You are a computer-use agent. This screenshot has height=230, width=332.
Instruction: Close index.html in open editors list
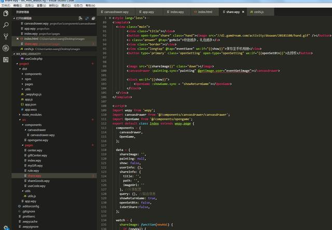pos(18,38)
